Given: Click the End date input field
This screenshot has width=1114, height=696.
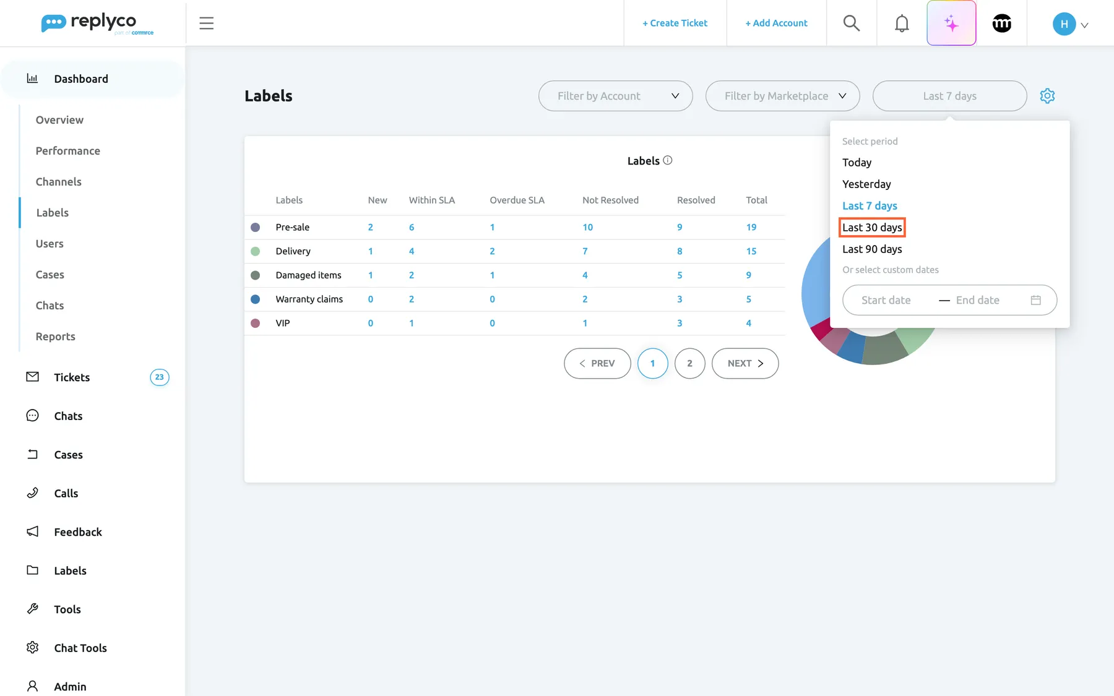Looking at the screenshot, I should pyautogui.click(x=977, y=300).
